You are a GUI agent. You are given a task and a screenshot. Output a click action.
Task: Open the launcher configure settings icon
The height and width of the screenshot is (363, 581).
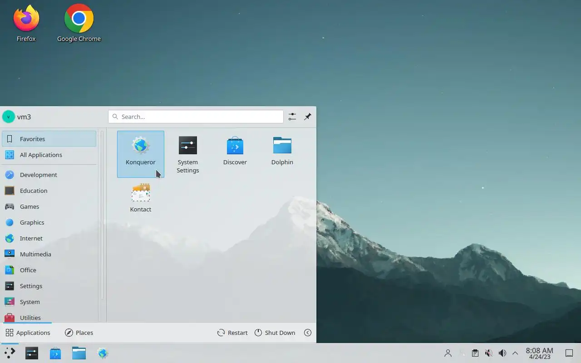pos(292,117)
